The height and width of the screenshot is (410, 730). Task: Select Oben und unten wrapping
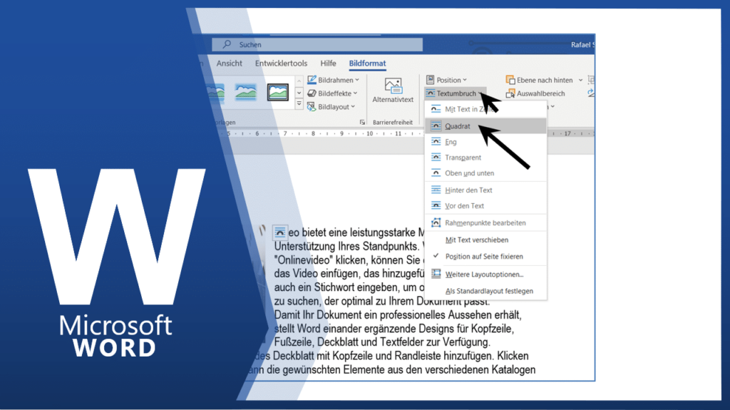(x=485, y=173)
